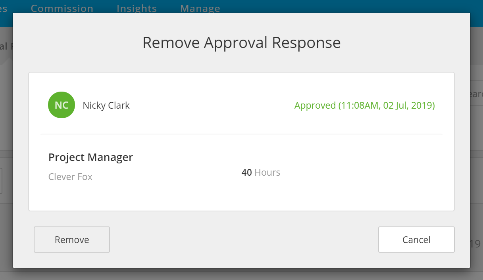Open the Insights menu in the top bar
The image size is (483, 280).
click(x=137, y=8)
